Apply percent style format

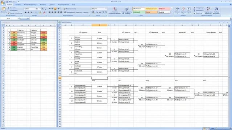point(97,12)
